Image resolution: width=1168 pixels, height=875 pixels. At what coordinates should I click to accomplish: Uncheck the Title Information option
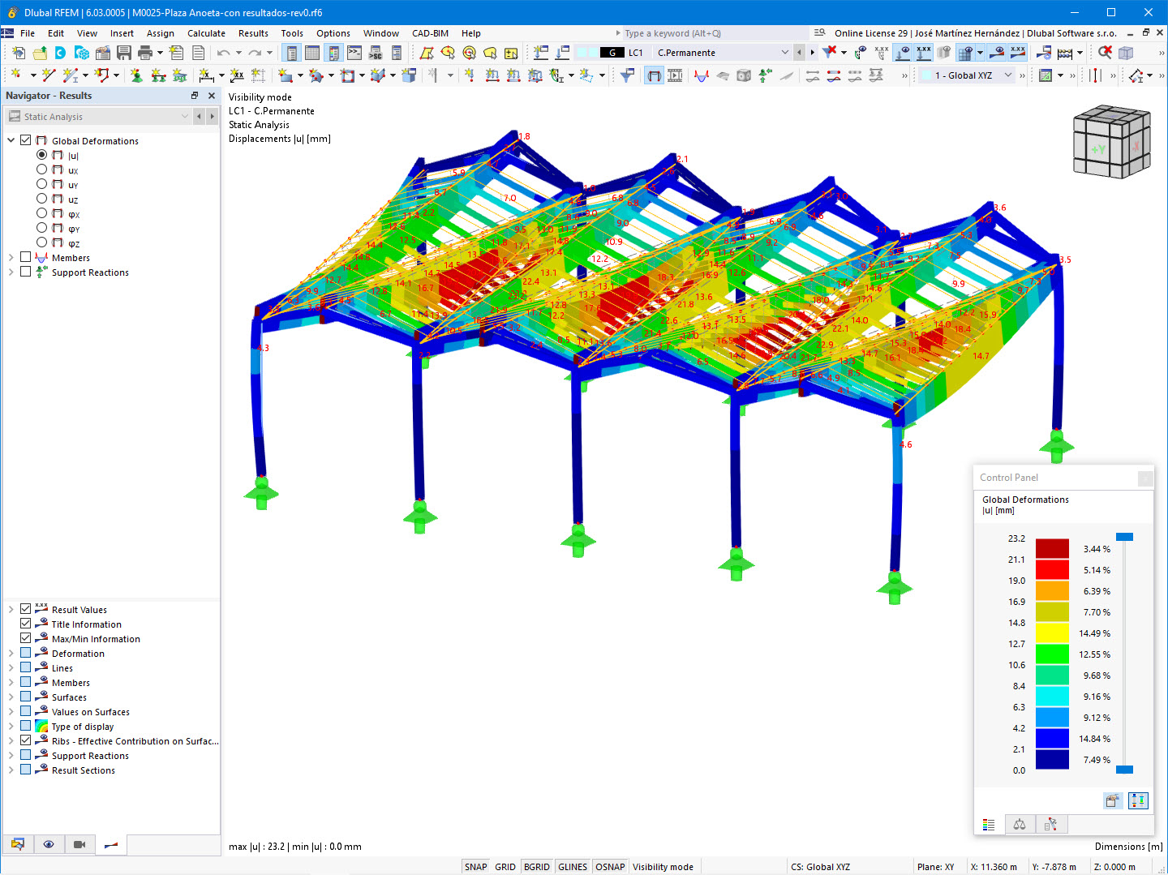coord(25,624)
